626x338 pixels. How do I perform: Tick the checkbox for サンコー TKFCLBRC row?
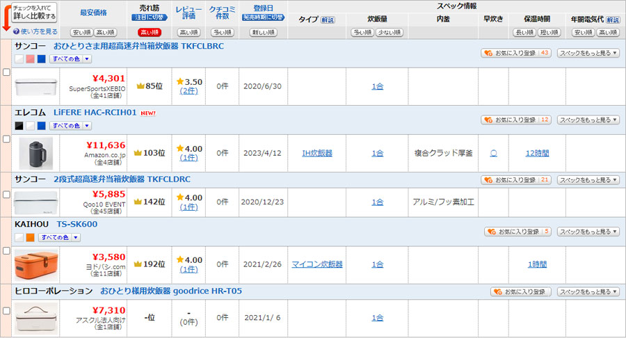tap(6, 72)
